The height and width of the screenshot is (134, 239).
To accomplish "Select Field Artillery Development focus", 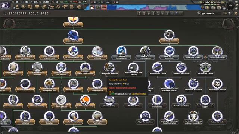I will 157,102.
